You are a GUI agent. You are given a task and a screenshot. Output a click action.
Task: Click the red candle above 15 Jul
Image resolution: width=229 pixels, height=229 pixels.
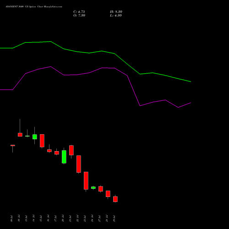(42, 141)
